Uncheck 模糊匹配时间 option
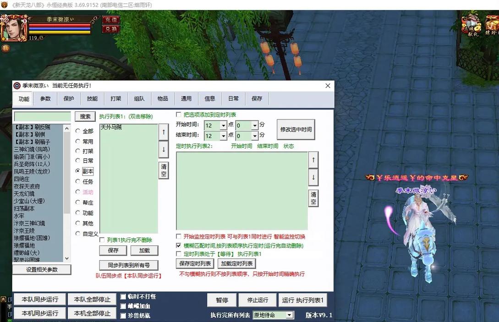Viewport: 499px width, 322px height. pyautogui.click(x=178, y=245)
